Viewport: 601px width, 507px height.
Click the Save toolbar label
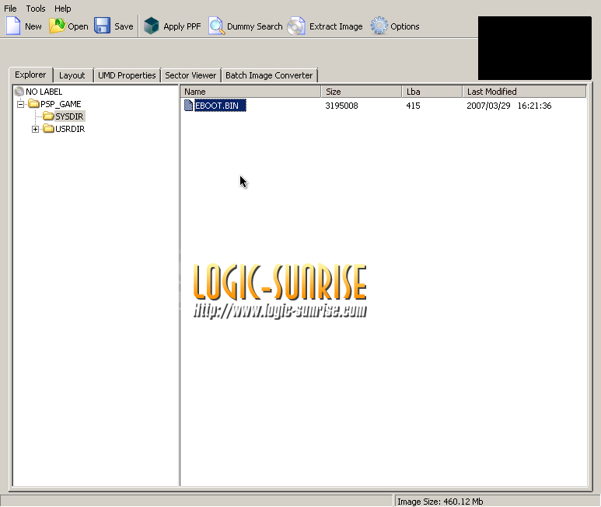click(124, 26)
